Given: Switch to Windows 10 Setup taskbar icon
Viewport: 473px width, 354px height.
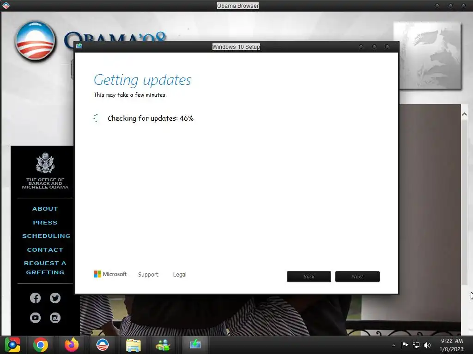Looking at the screenshot, I should tap(195, 344).
